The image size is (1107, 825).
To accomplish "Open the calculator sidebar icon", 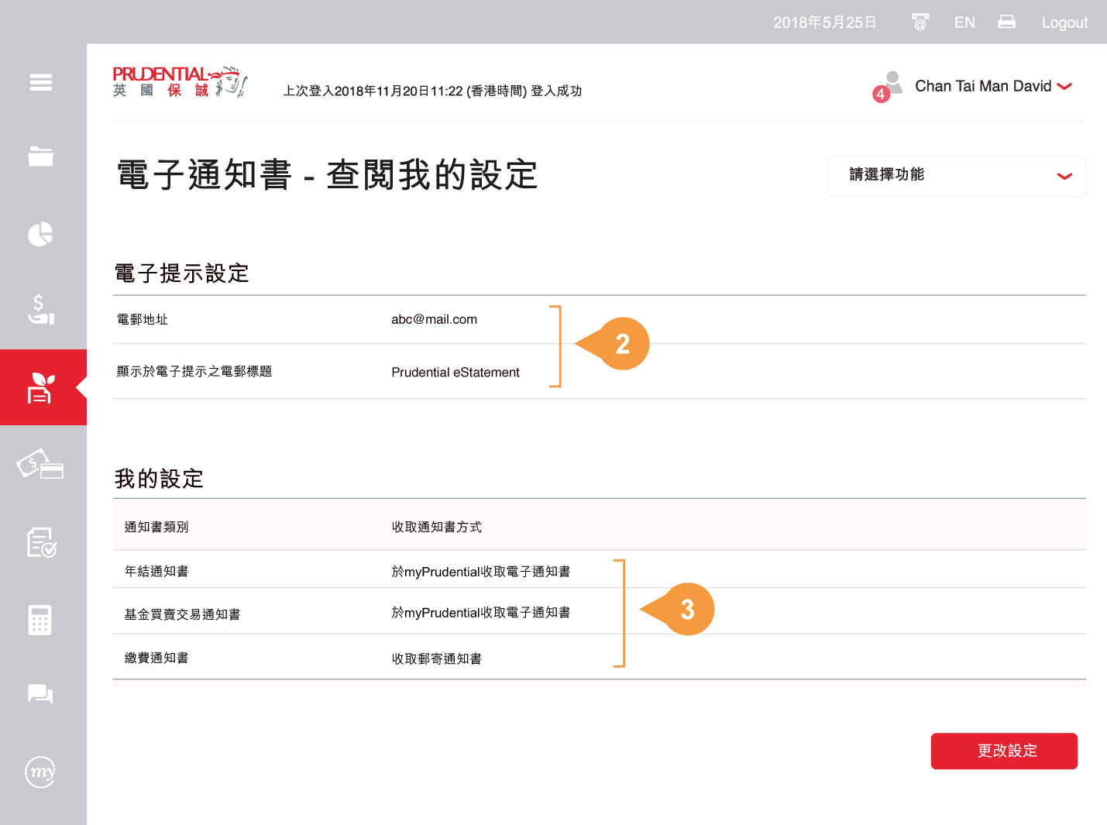I will [40, 620].
